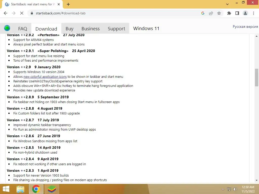Viewport: 259px width, 194px height.
Task: Click 'Fix Windows Sandbox missing from apps list'
Action: point(45,141)
